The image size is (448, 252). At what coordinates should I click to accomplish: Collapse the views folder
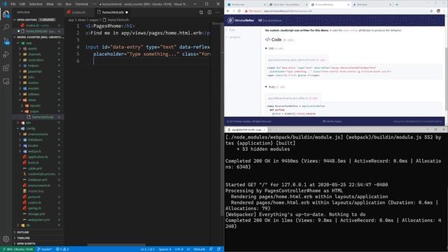coord(38,99)
